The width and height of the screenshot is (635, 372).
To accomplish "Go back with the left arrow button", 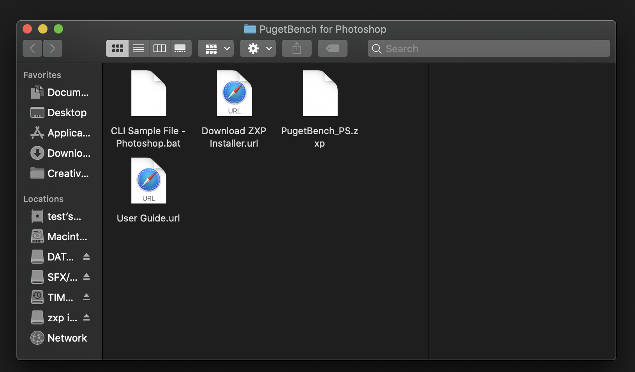I will [32, 48].
